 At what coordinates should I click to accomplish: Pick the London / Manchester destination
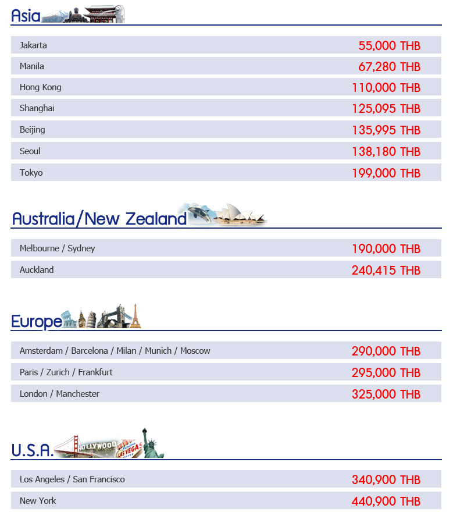tap(59, 394)
